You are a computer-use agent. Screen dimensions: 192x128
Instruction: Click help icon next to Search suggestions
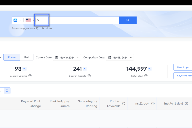(38, 28)
